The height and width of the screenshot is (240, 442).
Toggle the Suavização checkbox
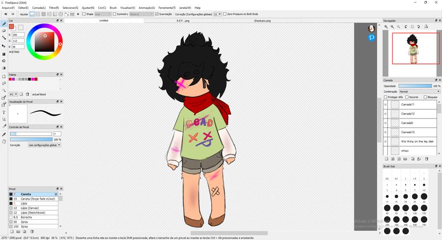tap(157, 14)
